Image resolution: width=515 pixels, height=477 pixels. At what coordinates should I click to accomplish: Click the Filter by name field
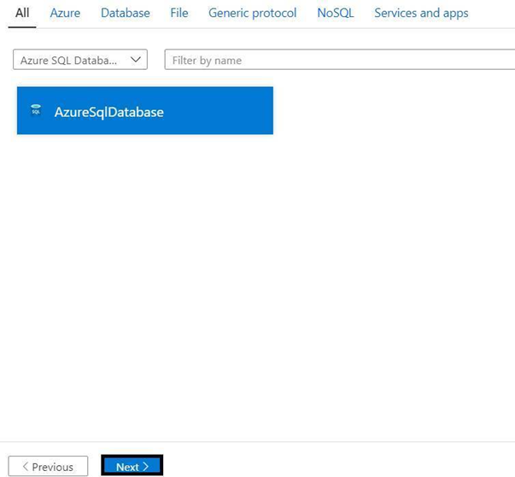point(340,60)
